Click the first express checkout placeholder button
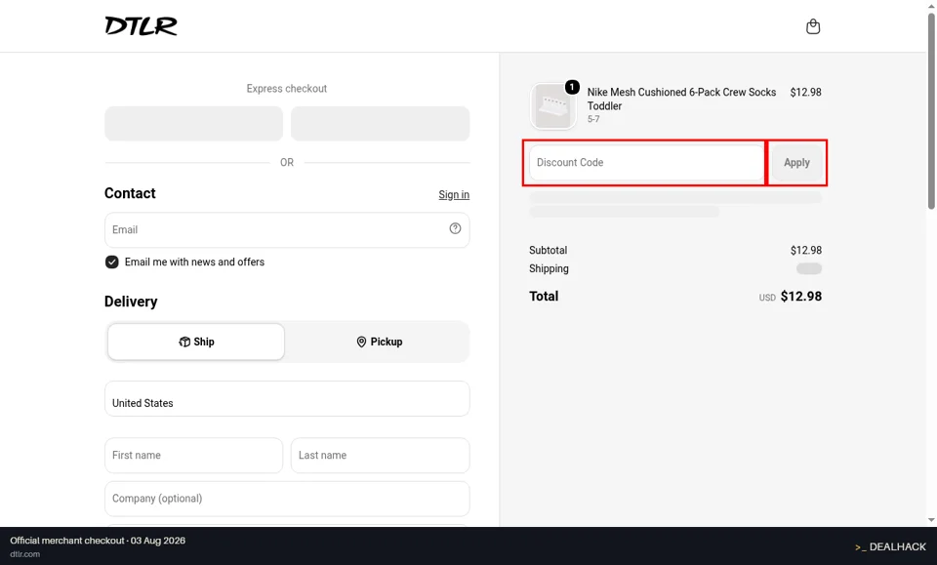Image resolution: width=937 pixels, height=565 pixels. click(x=193, y=124)
